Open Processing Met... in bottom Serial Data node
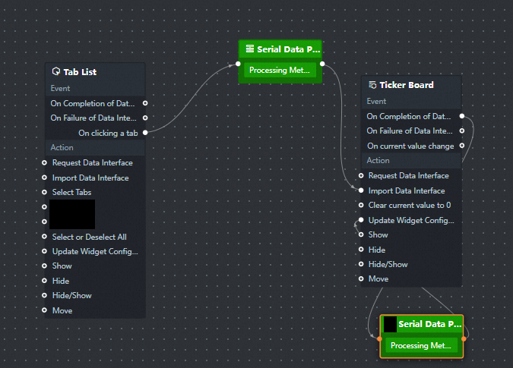 point(421,345)
